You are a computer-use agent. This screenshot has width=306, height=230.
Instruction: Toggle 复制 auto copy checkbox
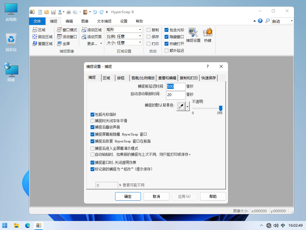(149, 30)
